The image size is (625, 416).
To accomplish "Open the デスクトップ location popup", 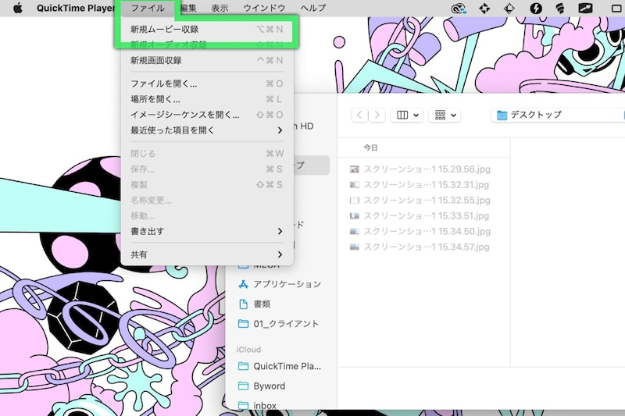I will pyautogui.click(x=557, y=115).
